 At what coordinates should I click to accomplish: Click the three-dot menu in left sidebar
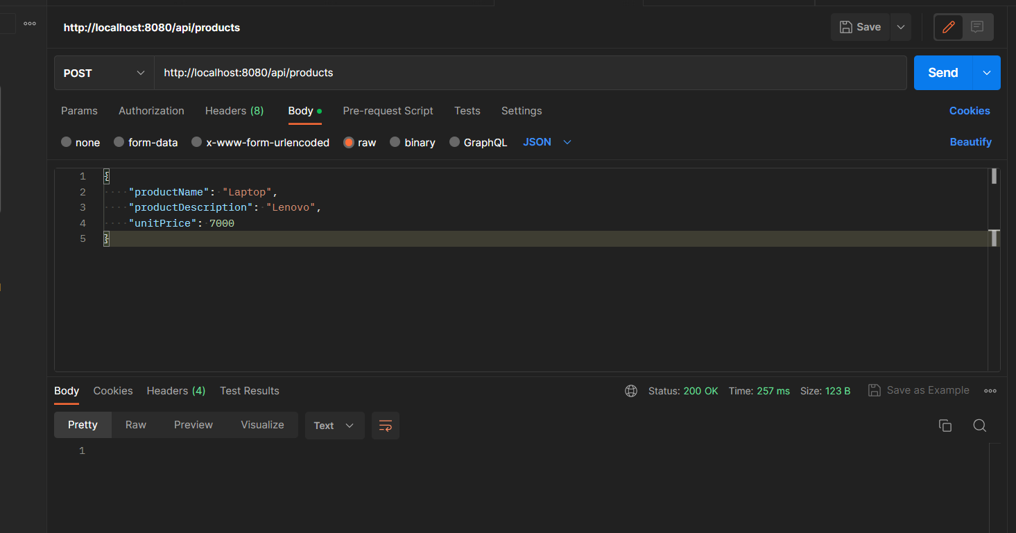click(29, 23)
